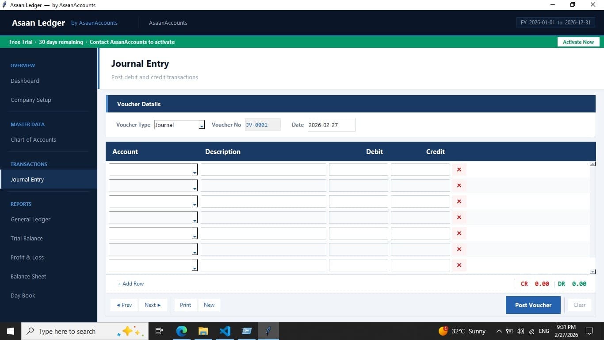604x340 pixels.
Task: Select Trial Balance in the sidebar
Action: tap(27, 238)
